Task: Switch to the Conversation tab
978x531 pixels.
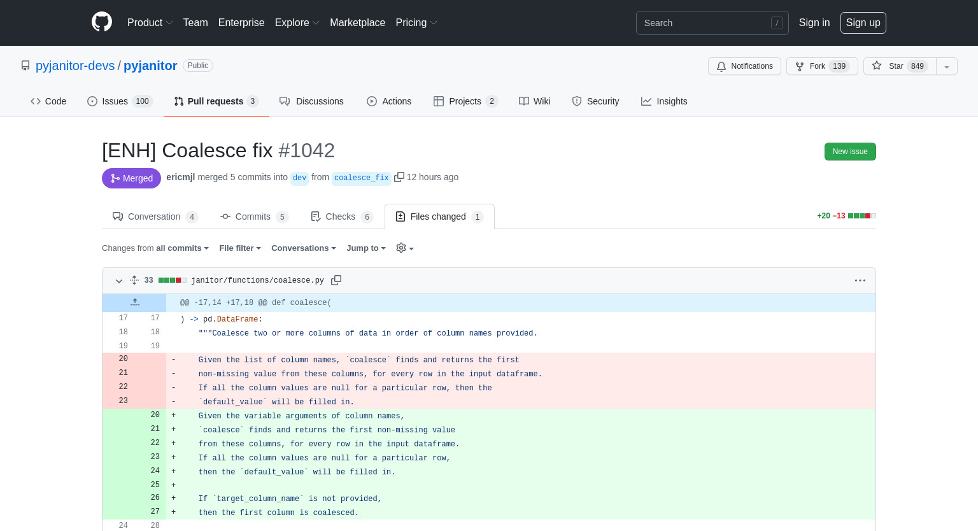Action: pos(155,216)
